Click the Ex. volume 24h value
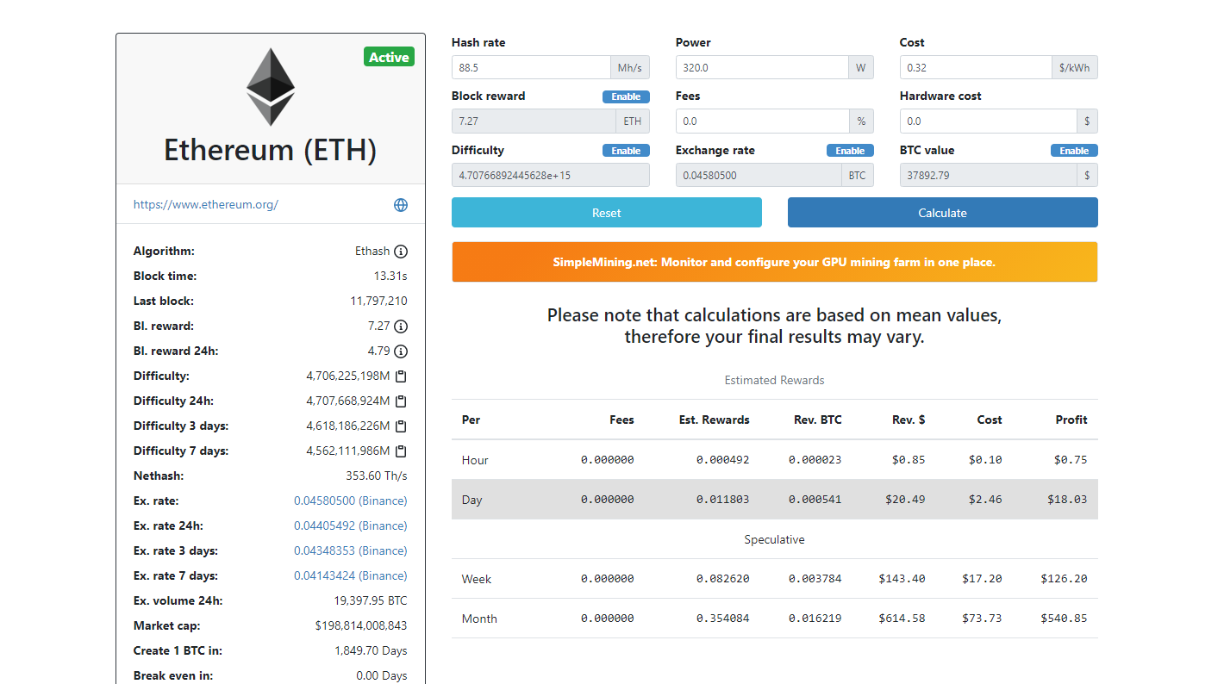Viewport: 1224px width, 684px height. point(371,601)
